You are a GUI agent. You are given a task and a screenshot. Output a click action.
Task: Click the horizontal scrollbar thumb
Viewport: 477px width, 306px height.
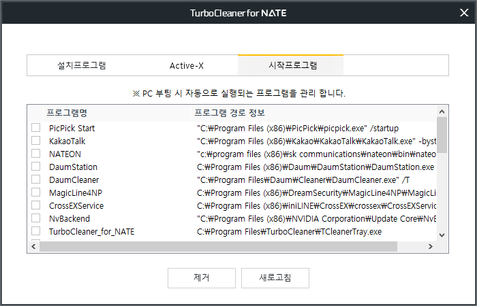218,246
